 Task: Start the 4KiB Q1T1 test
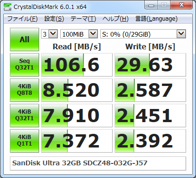coord(24,141)
